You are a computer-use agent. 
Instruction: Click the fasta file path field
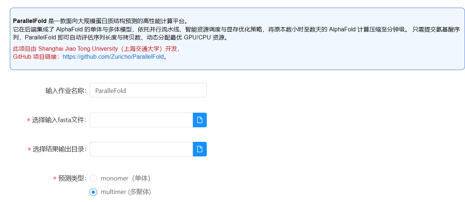pyautogui.click(x=141, y=120)
